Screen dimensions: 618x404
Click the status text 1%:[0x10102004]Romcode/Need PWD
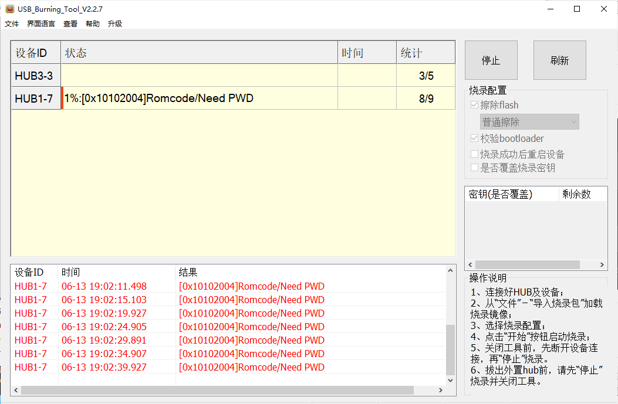tap(159, 98)
